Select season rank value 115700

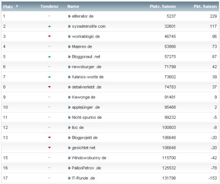169,158
